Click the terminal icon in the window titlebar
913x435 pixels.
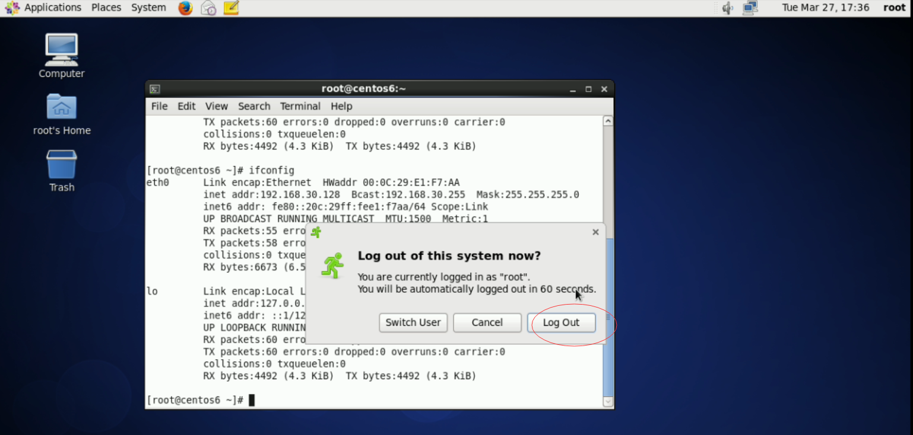click(154, 88)
